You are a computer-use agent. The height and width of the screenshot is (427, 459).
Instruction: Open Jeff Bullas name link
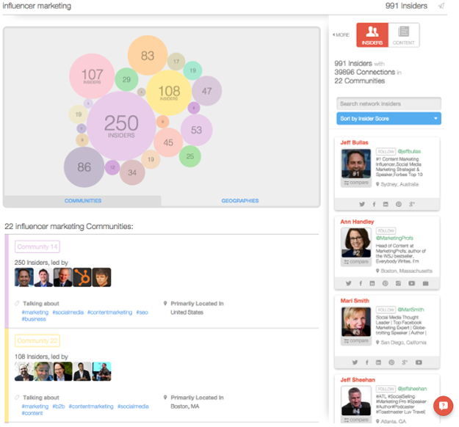point(354,142)
